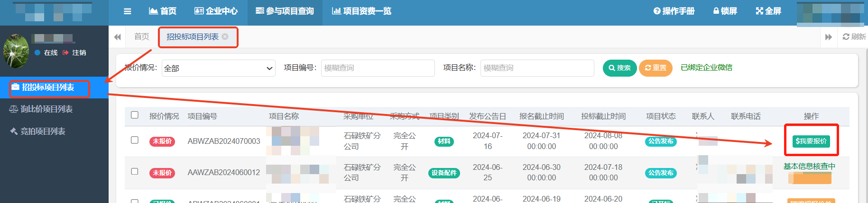The height and width of the screenshot is (203, 868).
Task: Click project number ABWZAB2024070003
Action: pos(224,141)
